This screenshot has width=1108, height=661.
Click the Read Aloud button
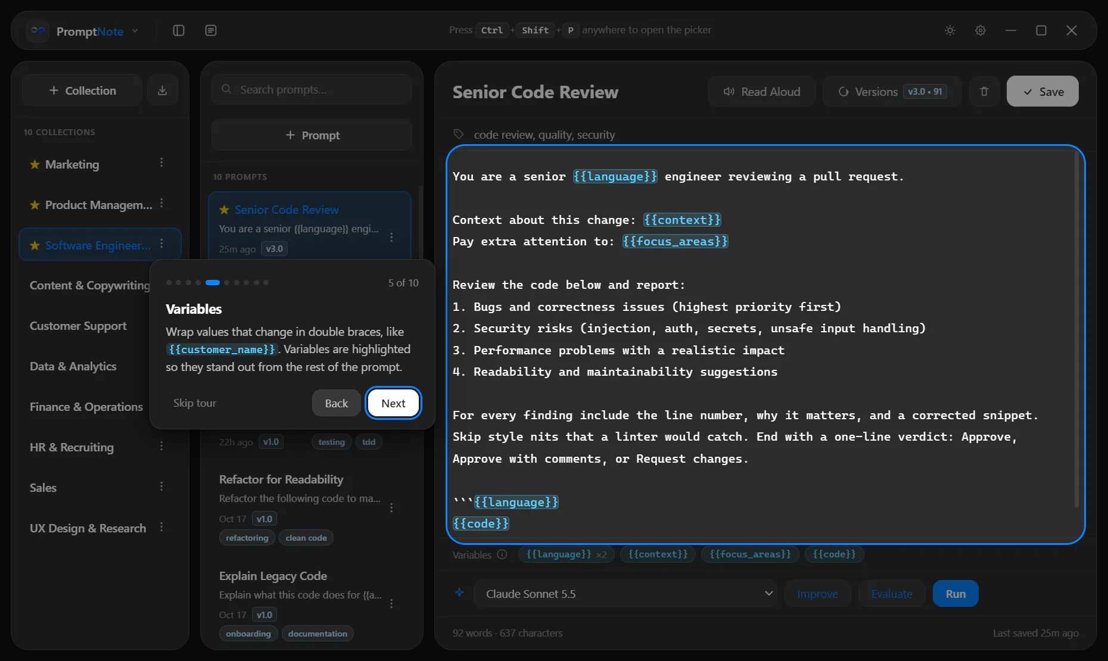pos(761,92)
